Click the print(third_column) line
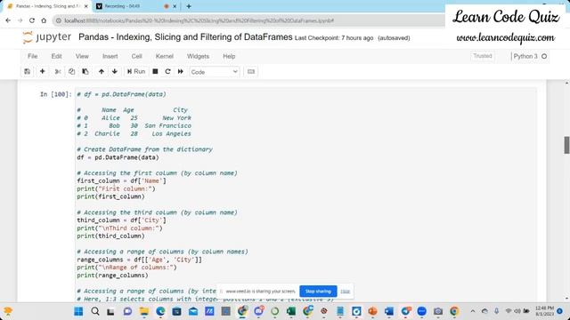Viewport: 570px width, 320px height. (x=110, y=236)
